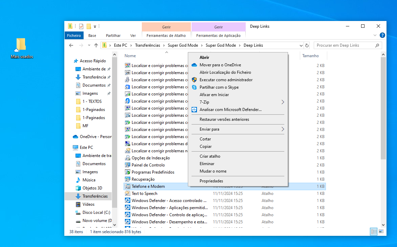The image size is (397, 247).
Task: Click the Properties checkmark icon in title bar
Action: click(81, 26)
